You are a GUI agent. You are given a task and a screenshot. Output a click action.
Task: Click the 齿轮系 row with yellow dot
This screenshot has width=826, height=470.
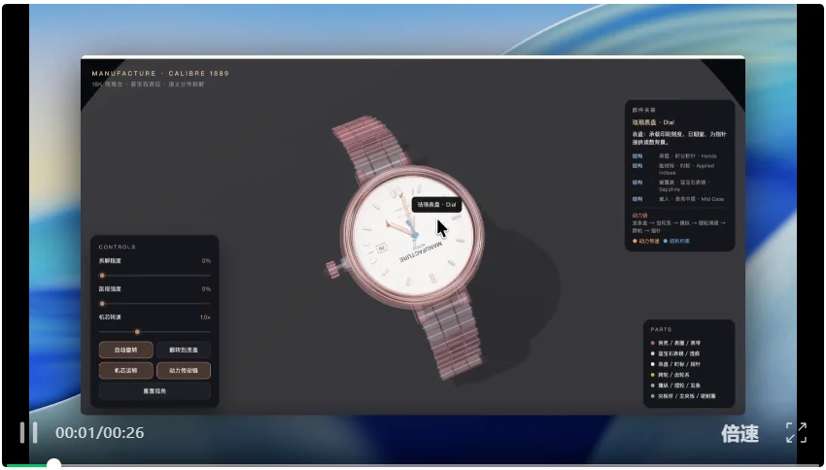[x=671, y=375]
